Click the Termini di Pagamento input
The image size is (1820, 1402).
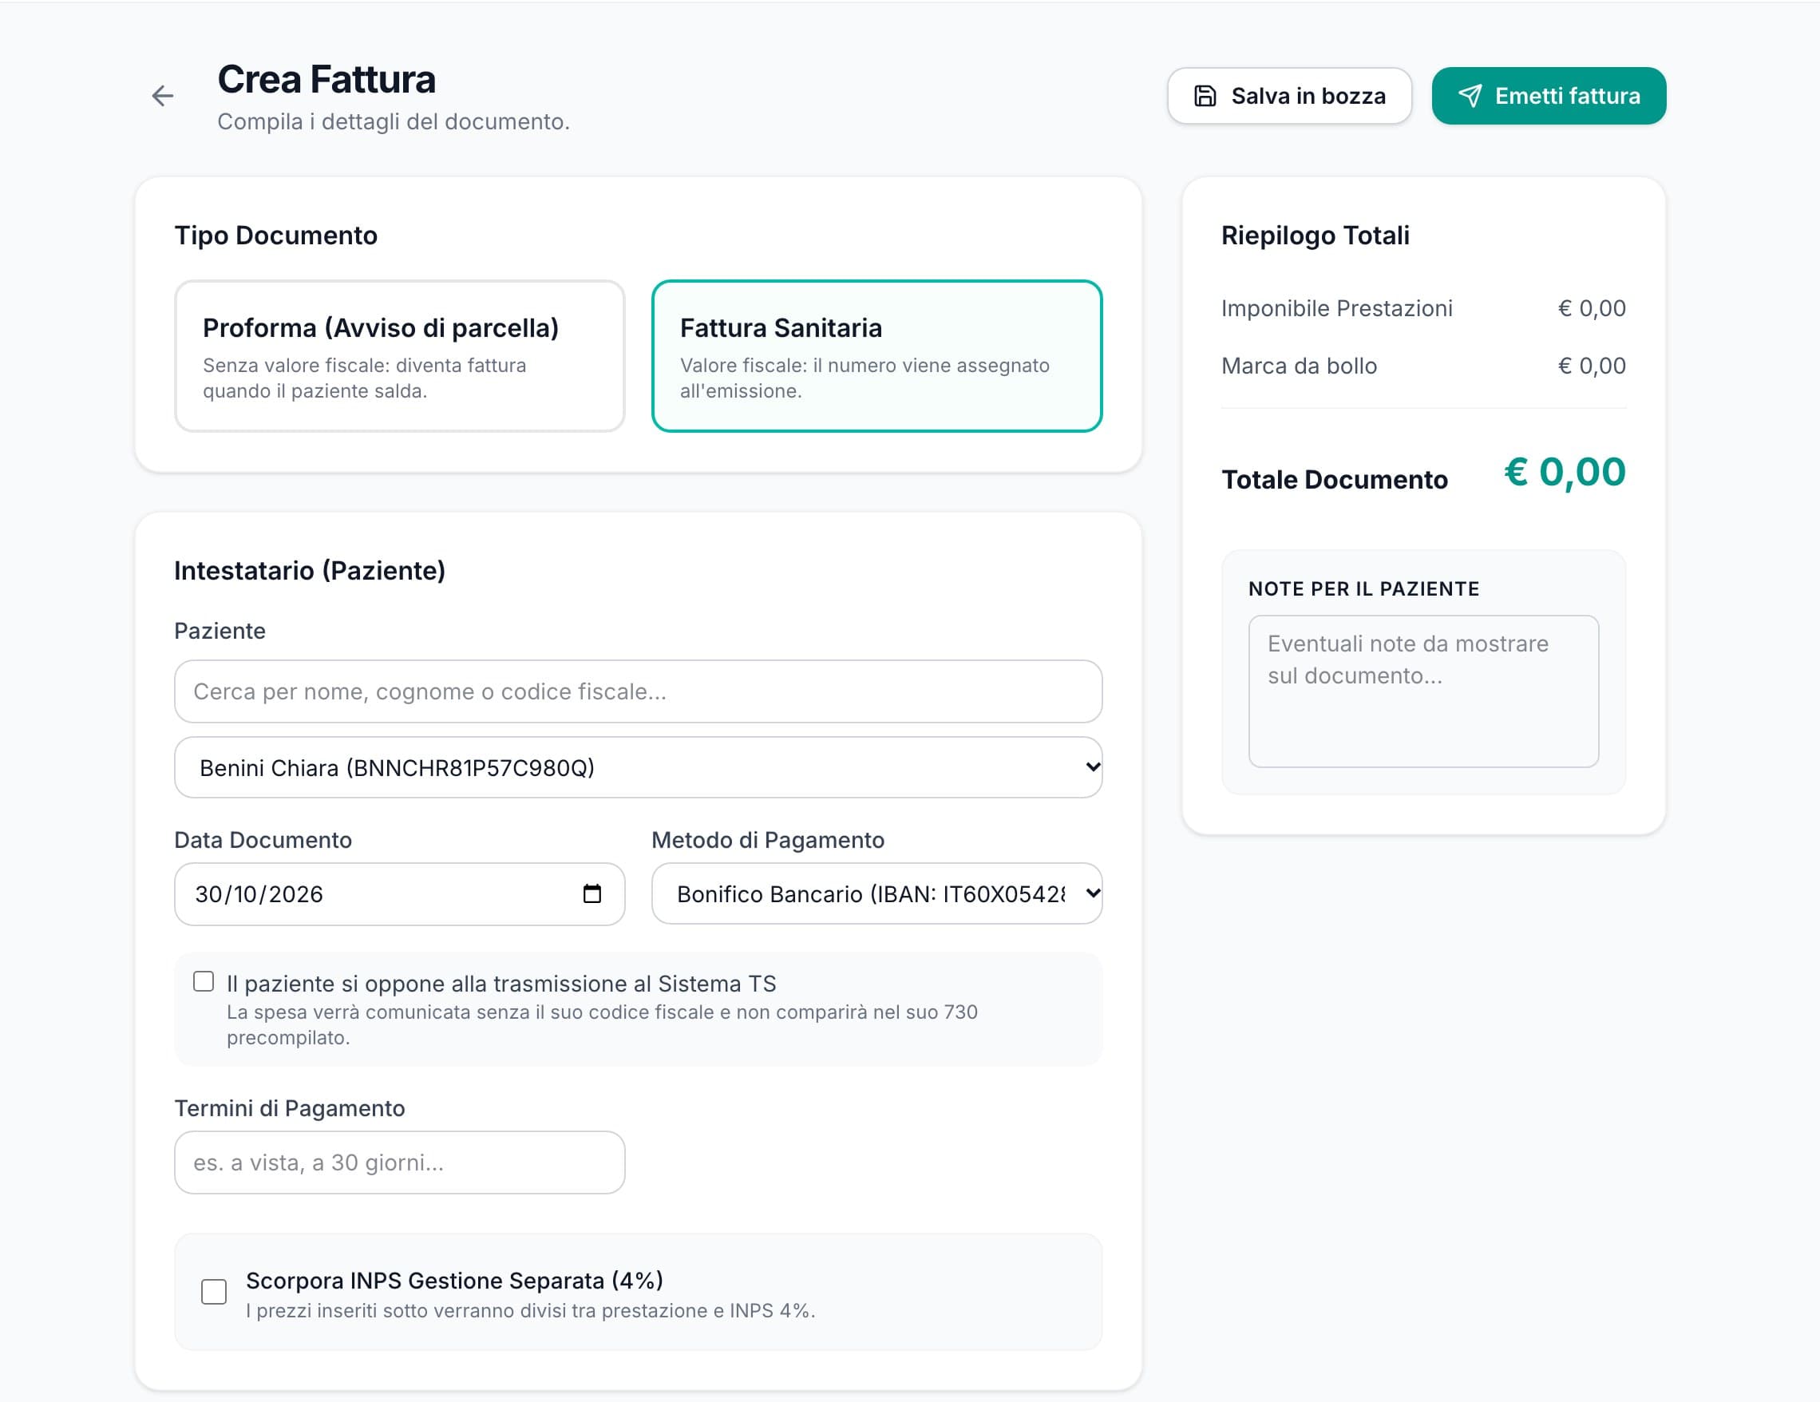point(400,1162)
